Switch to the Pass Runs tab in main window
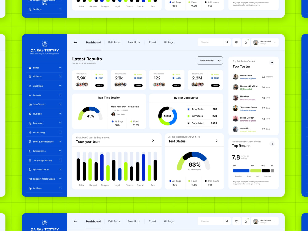This screenshot has width=308, height=231. [134, 43]
